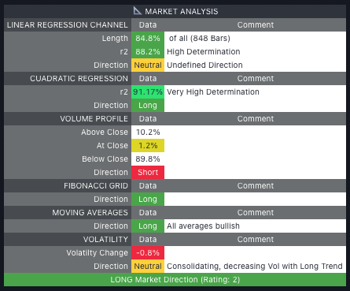Image resolution: width=350 pixels, height=291 pixels.
Task: Click the red -0.8% volatility value
Action: 148,253
